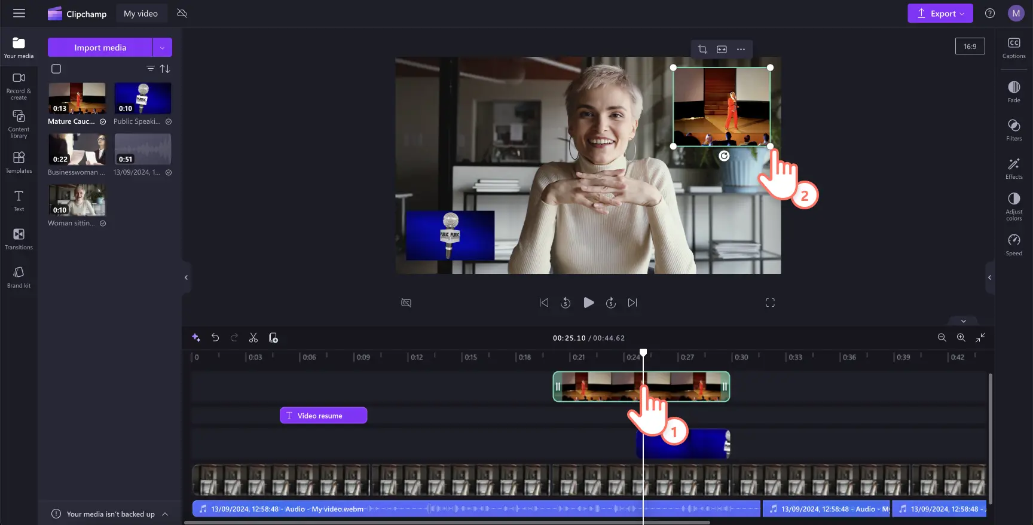The width and height of the screenshot is (1033, 525).
Task: Tick the select all media checkbox
Action: (x=56, y=69)
